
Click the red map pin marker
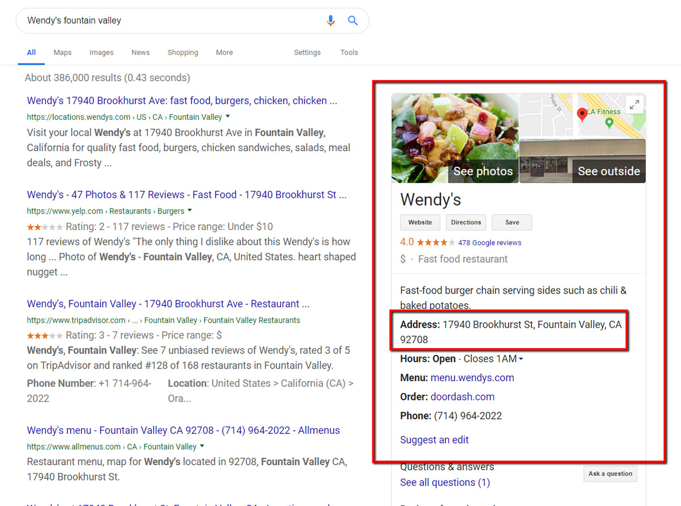pos(582,114)
